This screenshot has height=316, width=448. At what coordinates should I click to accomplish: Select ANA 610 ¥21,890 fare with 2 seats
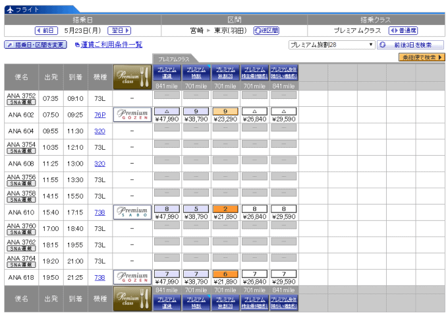click(225, 208)
